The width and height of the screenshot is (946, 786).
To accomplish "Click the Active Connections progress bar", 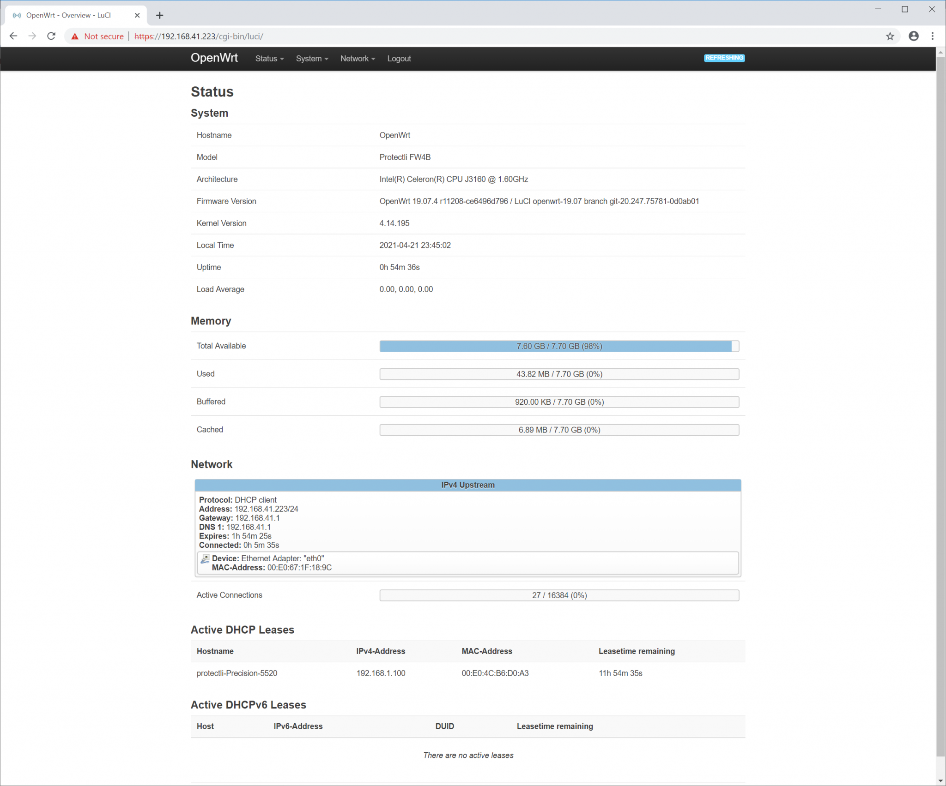I will [559, 595].
